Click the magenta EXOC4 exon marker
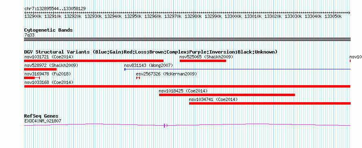362x148 pixels. tap(164, 125)
